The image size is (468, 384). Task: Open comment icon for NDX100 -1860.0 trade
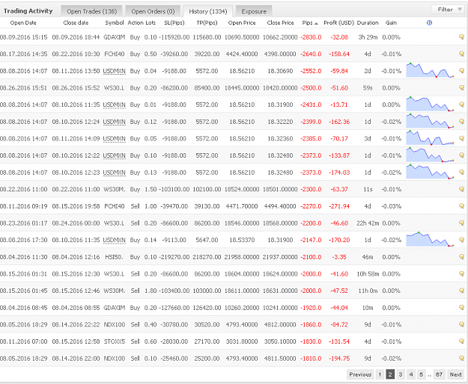click(x=461, y=324)
